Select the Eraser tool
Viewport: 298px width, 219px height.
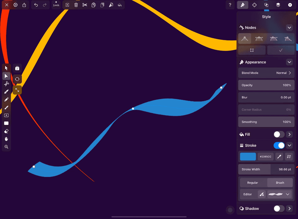point(6,131)
